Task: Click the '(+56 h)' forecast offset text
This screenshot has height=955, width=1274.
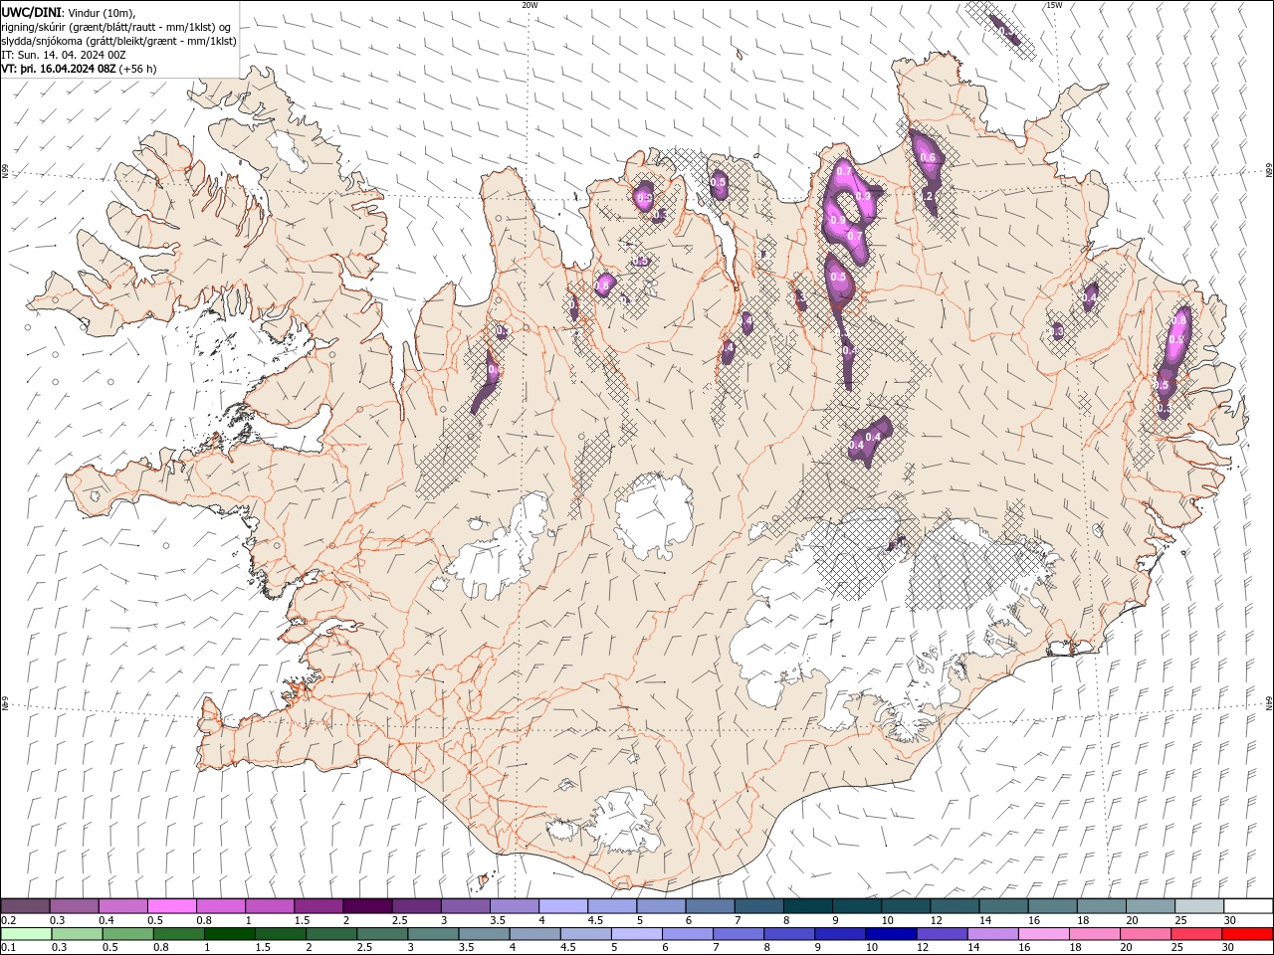Action: [x=137, y=70]
